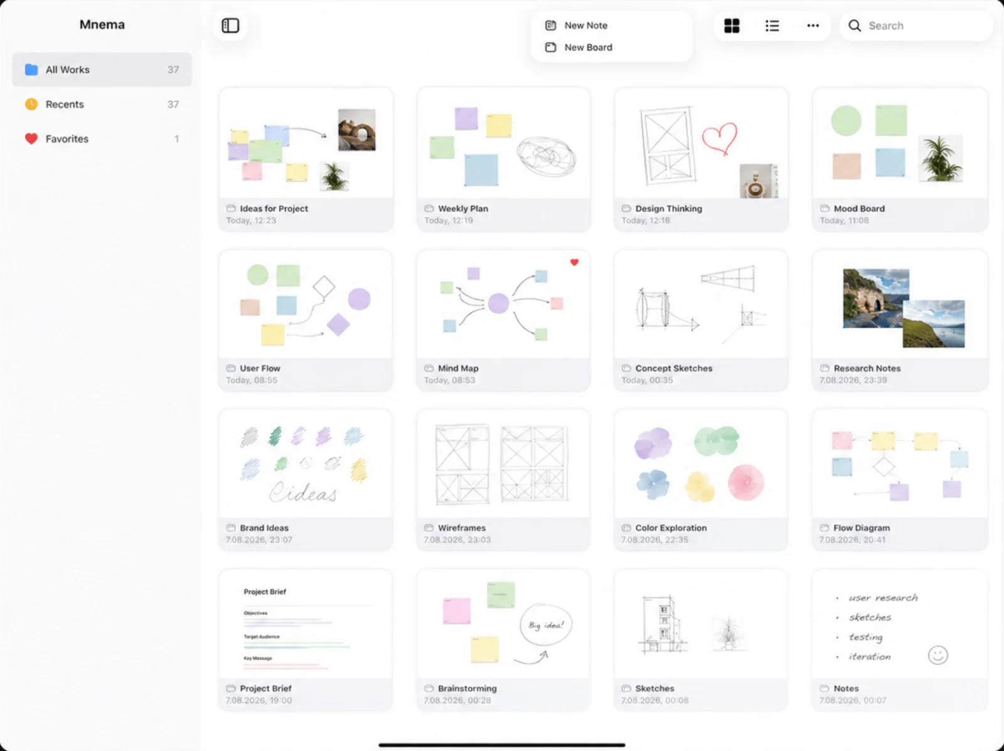
Task: Open the three-dot more options menu
Action: tap(813, 26)
